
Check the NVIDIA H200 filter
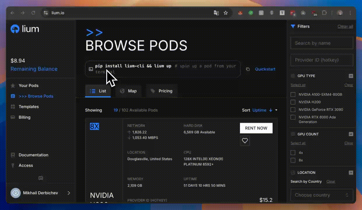(293, 102)
